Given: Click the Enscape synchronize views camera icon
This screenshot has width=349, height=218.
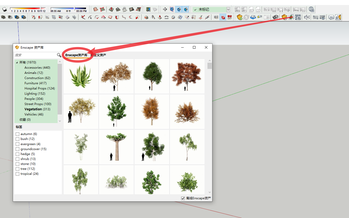Looking at the screenshot, I should click(253, 17).
